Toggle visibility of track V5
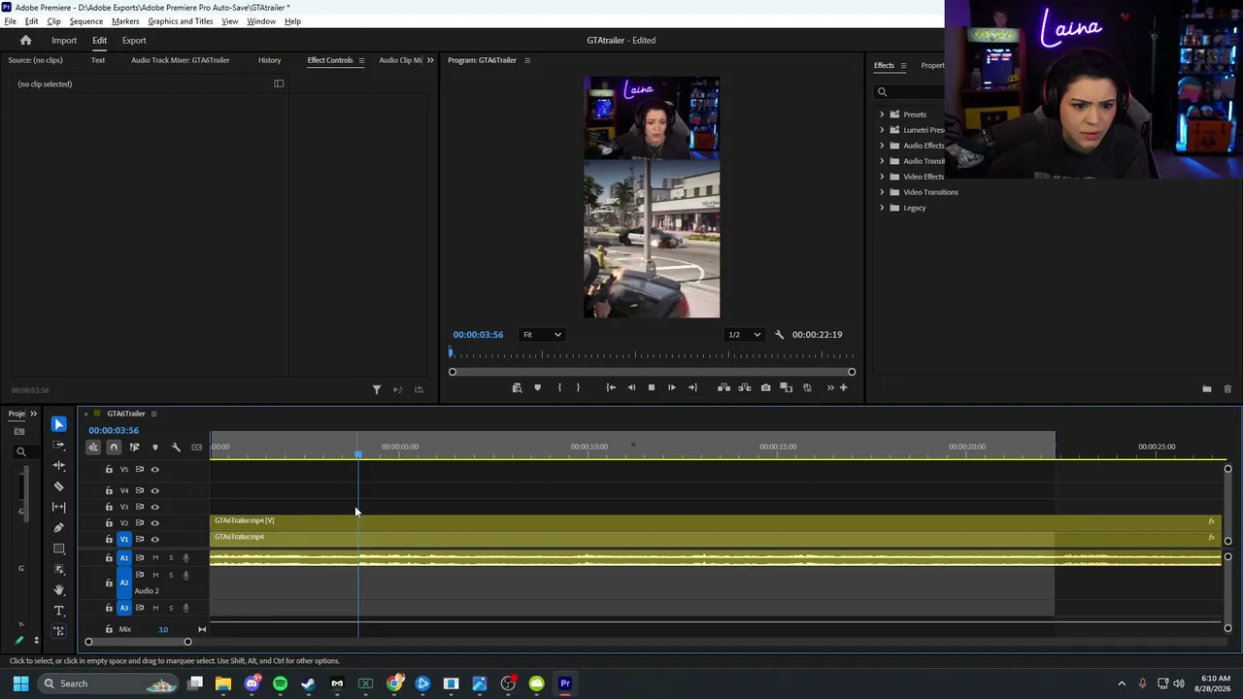The image size is (1243, 699). [154, 470]
